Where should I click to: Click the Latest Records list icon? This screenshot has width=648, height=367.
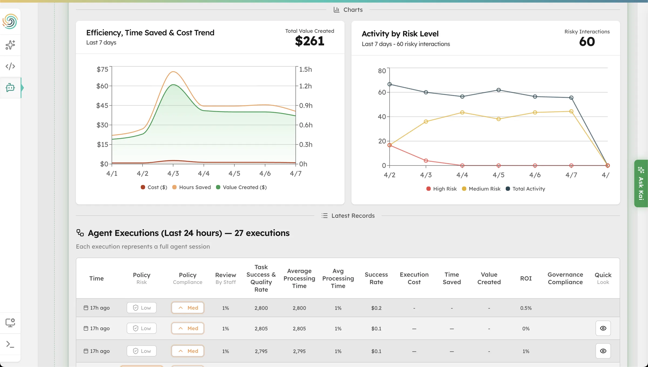pos(324,215)
